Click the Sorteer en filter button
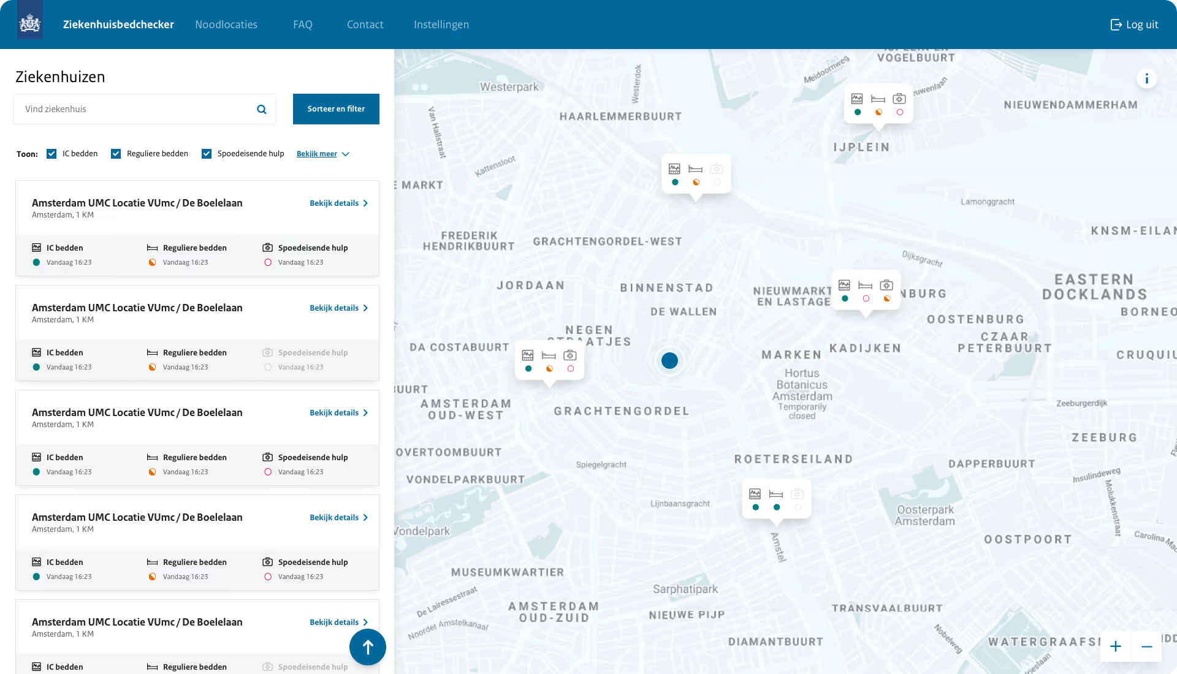Viewport: 1177px width, 674px height. [336, 109]
